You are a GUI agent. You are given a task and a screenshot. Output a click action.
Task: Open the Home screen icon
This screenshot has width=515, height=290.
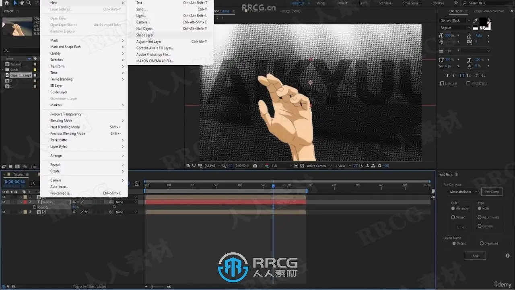click(x=6, y=3)
